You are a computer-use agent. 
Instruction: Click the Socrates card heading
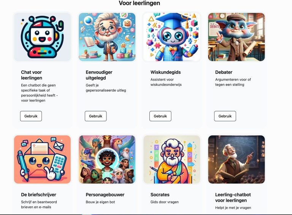click(x=160, y=195)
